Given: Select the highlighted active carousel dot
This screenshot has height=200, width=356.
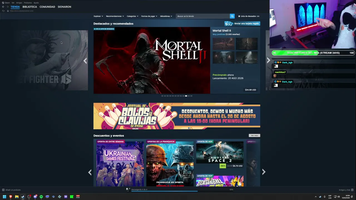Looking at the screenshot, I should (186, 96).
